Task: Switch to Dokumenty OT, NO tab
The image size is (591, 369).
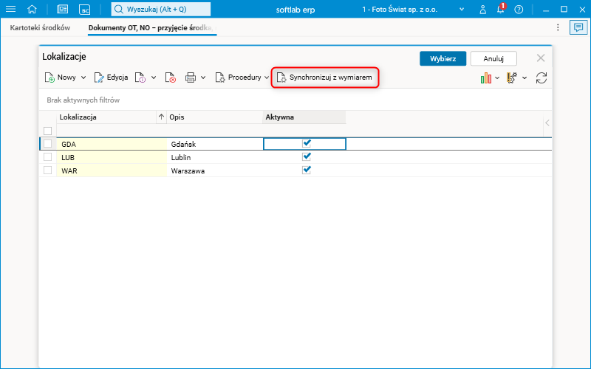Action: coord(152,27)
